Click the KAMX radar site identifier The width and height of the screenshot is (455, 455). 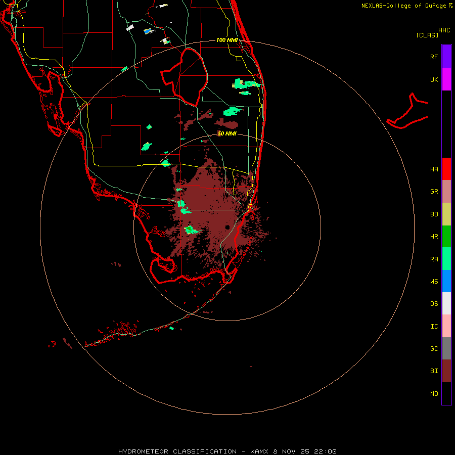[259, 451]
